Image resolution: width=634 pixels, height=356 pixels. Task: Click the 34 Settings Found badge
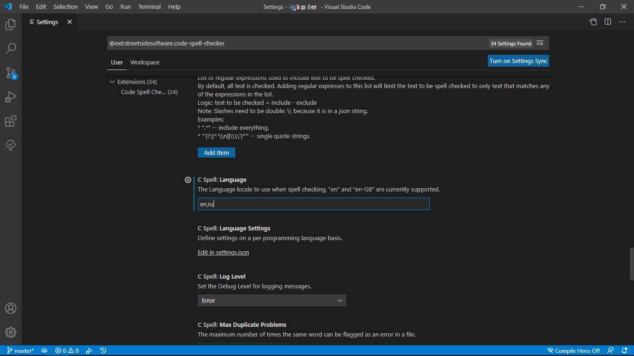coord(511,44)
